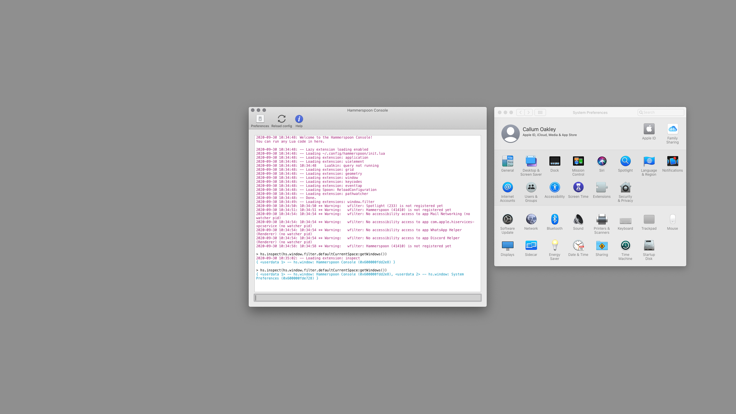The height and width of the screenshot is (414, 736).
Task: Open Screen Time preferences
Action: pos(578,190)
